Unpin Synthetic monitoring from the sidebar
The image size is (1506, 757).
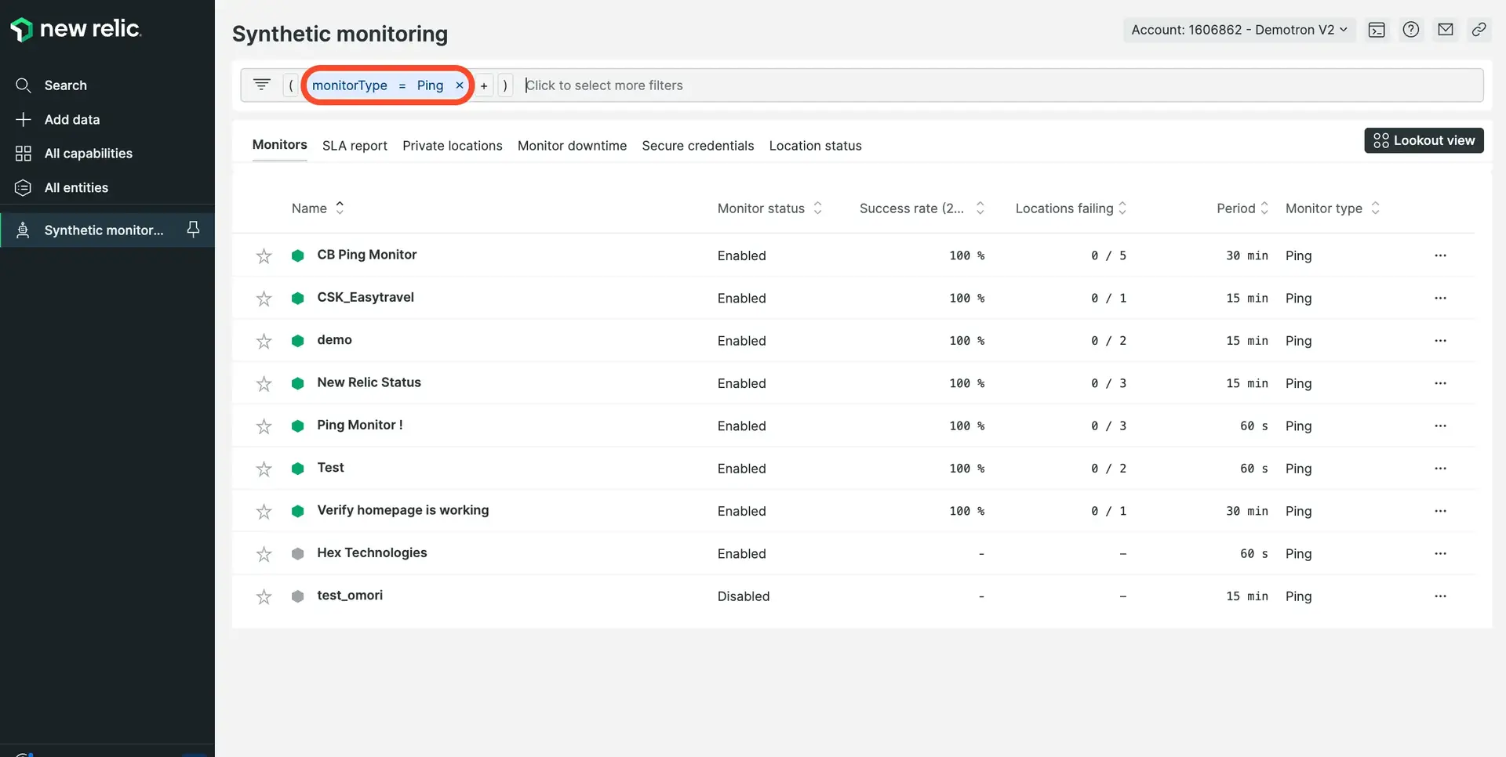193,229
